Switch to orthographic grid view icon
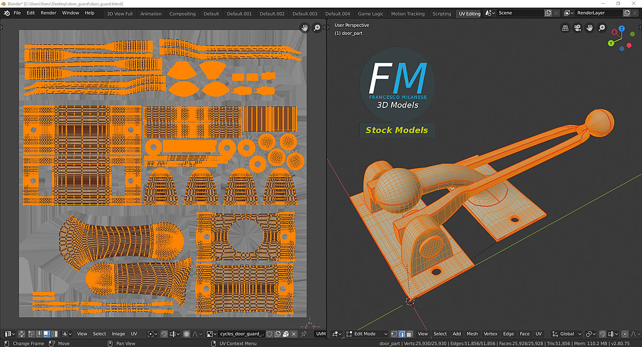The image size is (642, 347). click(x=565, y=28)
